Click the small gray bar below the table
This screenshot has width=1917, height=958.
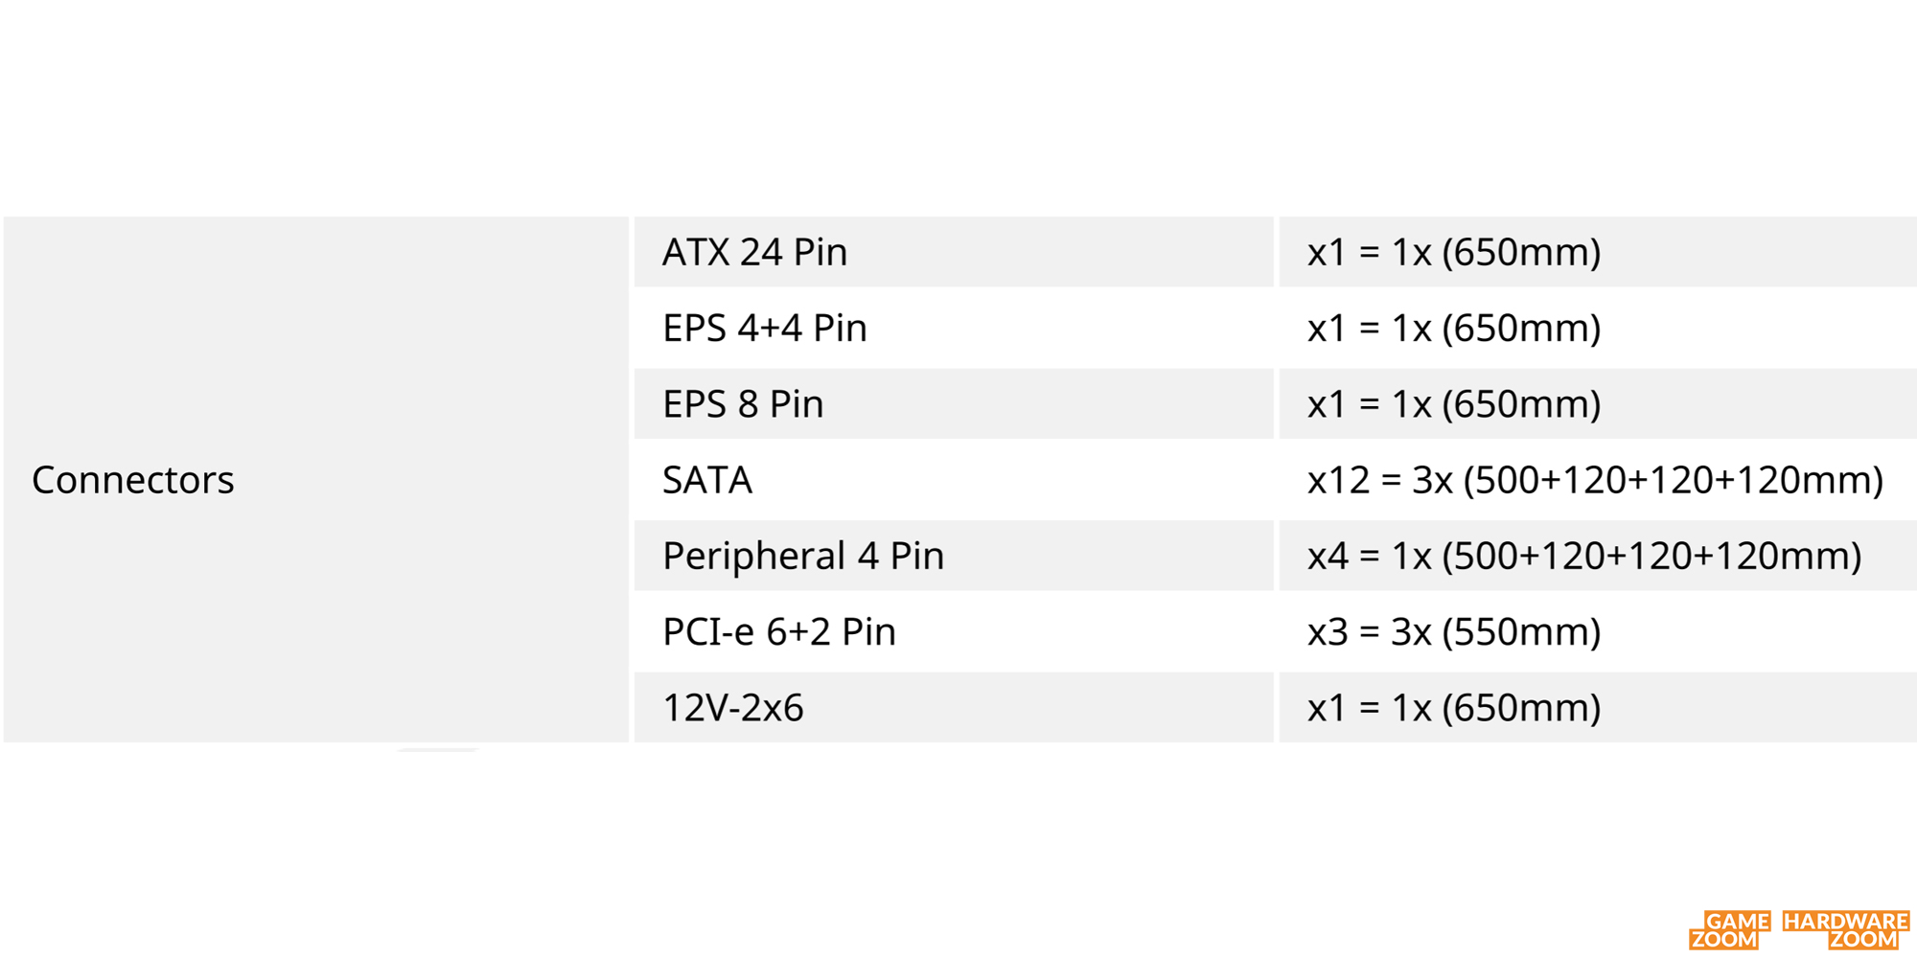coord(437,750)
